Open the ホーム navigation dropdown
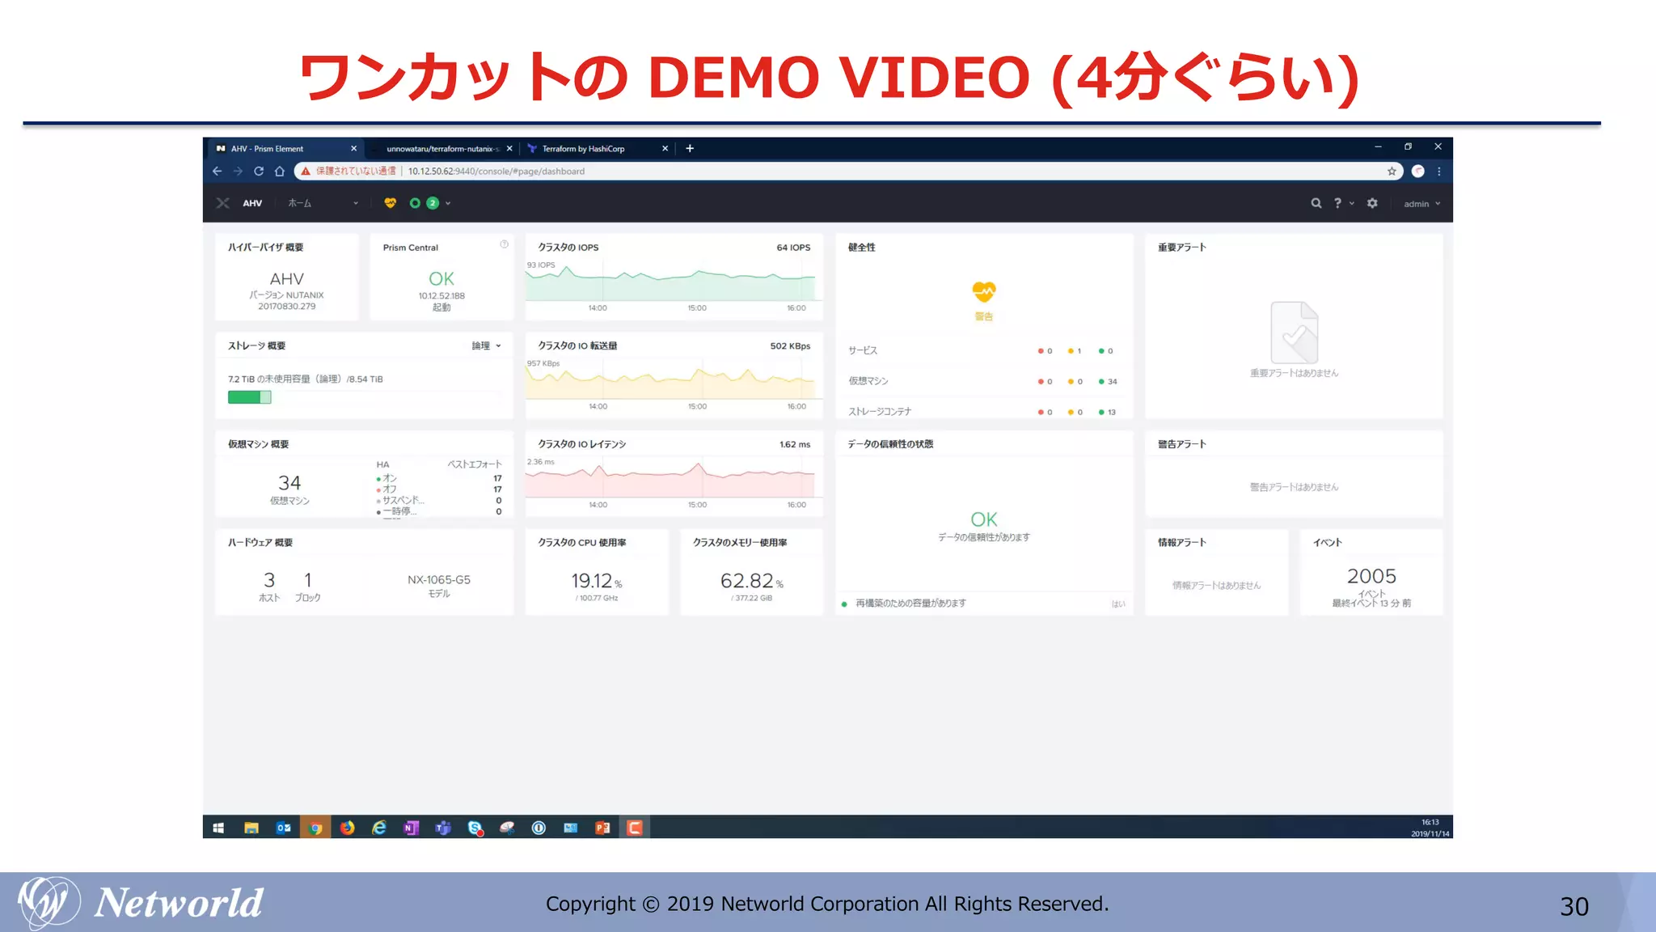This screenshot has height=932, width=1656. [323, 203]
